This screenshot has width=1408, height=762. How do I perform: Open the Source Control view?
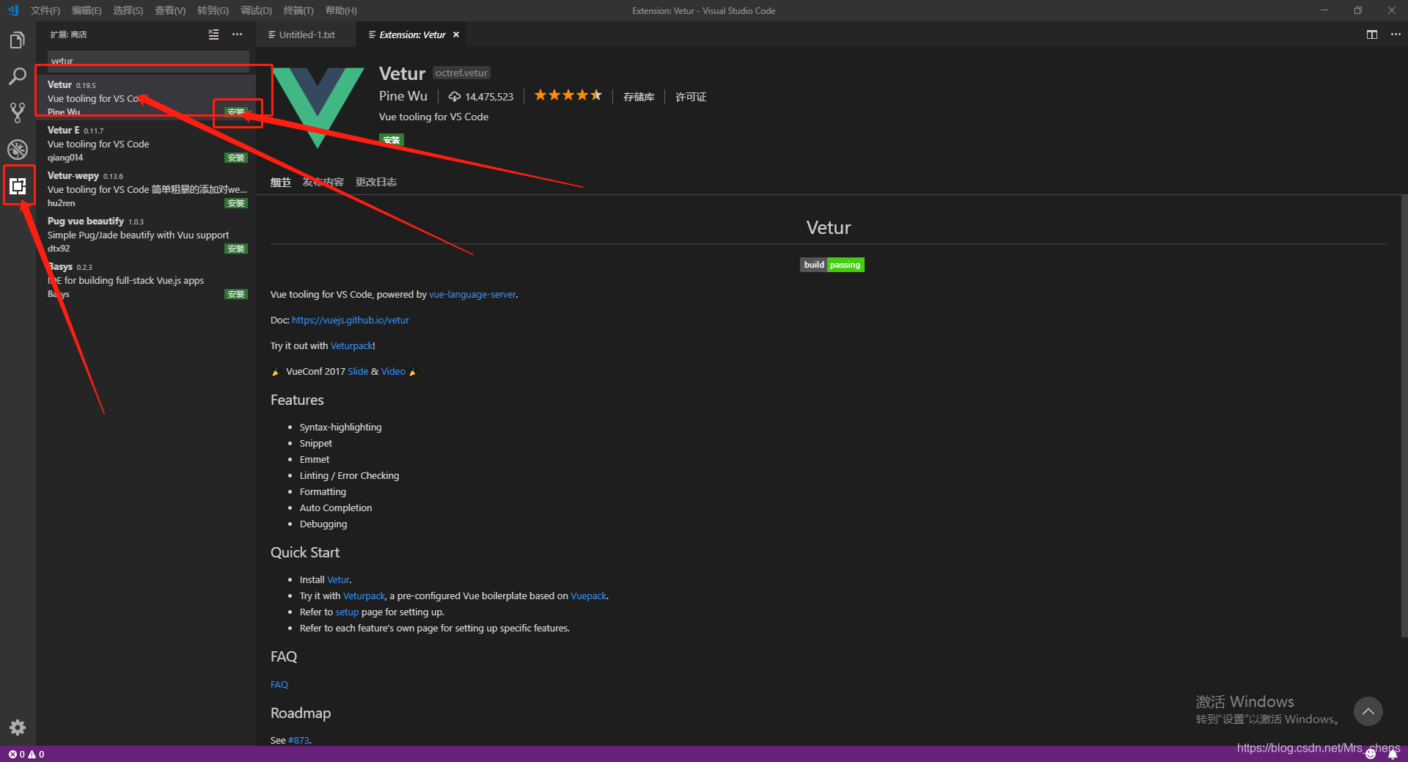[x=18, y=113]
